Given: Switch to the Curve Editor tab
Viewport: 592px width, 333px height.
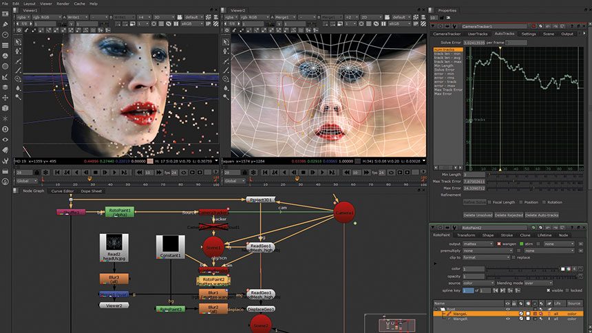Looking at the screenshot, I should tap(63, 191).
